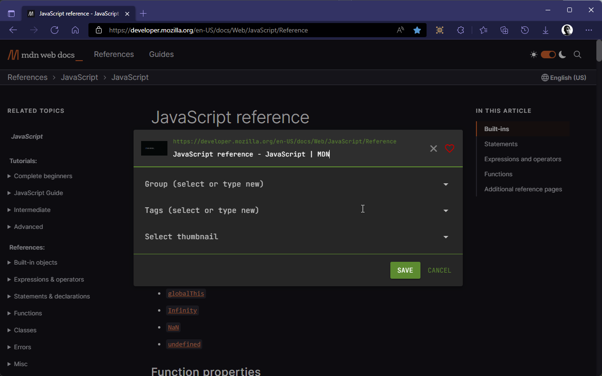Click the blue star favorites icon

417,30
